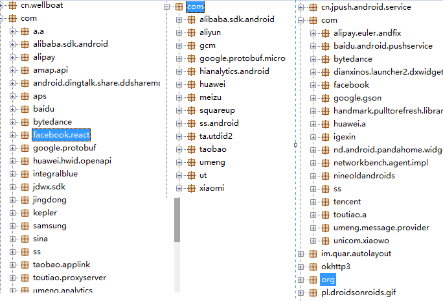Click the middle panel vertical scrollbar thumb

point(177,220)
